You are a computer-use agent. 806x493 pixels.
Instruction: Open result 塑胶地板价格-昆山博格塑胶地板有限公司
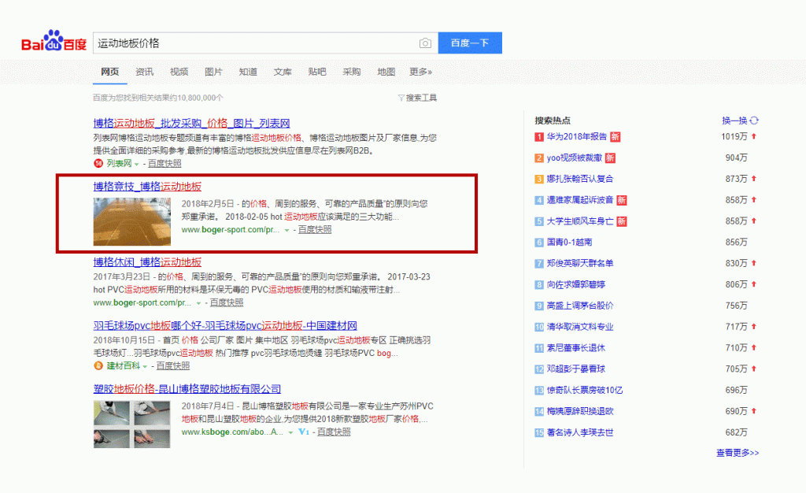click(187, 389)
